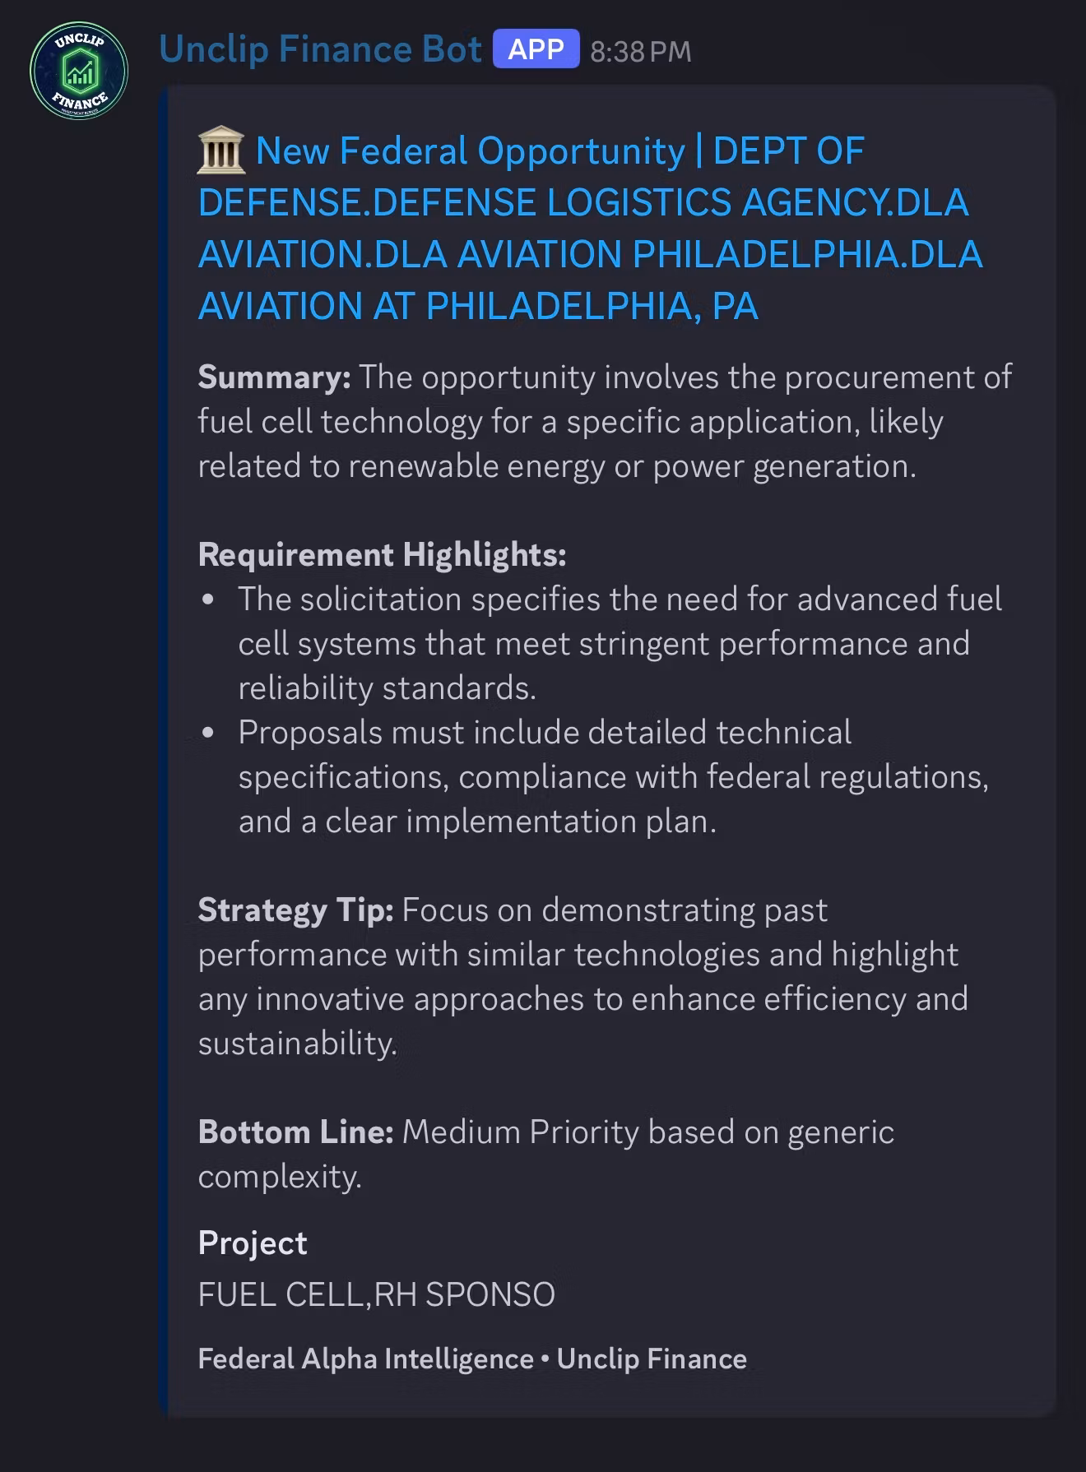The width and height of the screenshot is (1086, 1472).
Task: Click the Requirement Highlights: heading
Action: pyautogui.click(x=382, y=555)
